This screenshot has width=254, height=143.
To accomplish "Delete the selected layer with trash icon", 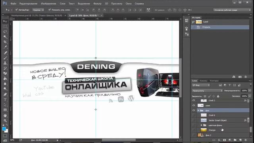I will (246, 140).
